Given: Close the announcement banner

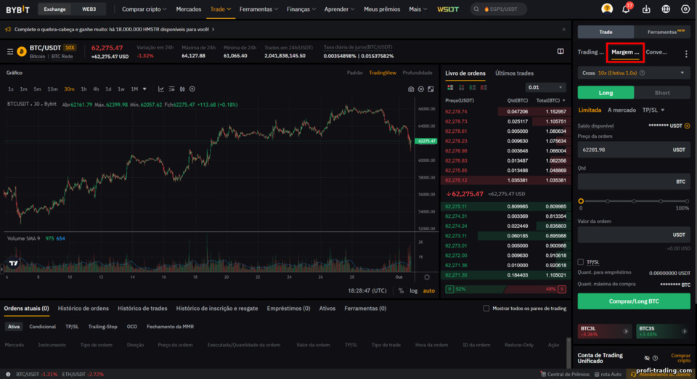Looking at the screenshot, I should click(563, 29).
